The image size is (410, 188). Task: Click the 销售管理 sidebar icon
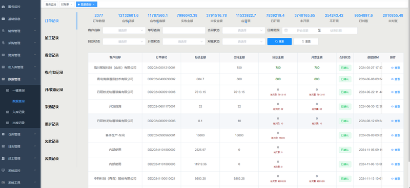(x=3, y=31)
